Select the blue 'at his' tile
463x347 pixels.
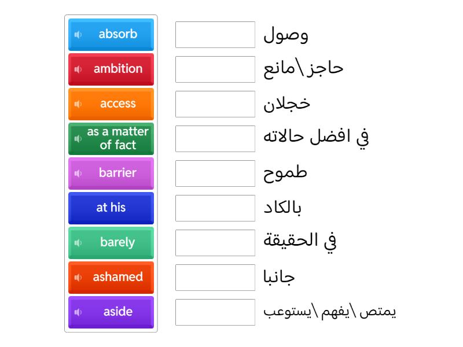[111, 208]
